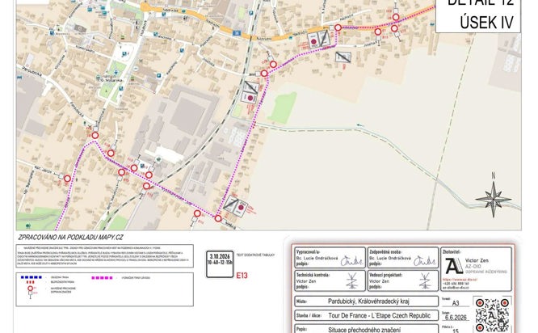The height and width of the screenshot is (333, 538).
Task: Click sign pair below railway crossing
Action: tap(250, 91)
